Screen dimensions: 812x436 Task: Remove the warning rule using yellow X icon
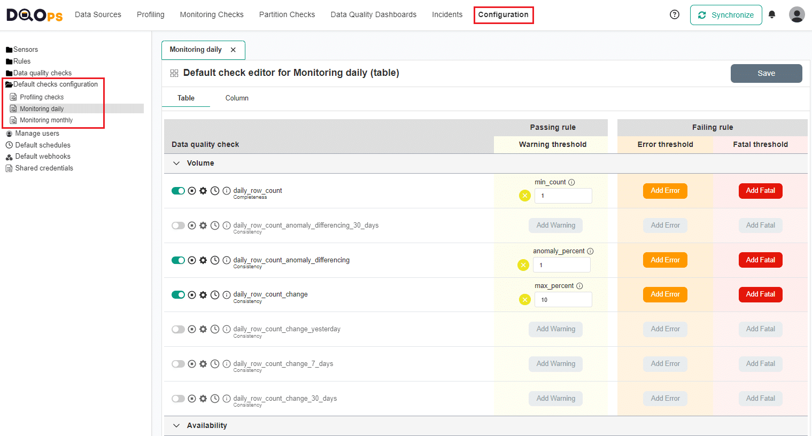(524, 196)
